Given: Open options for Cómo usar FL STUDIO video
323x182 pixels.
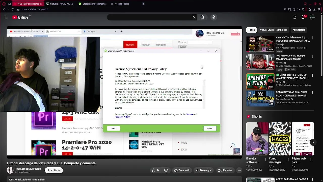Looking at the screenshot, I should (x=312, y=75).
